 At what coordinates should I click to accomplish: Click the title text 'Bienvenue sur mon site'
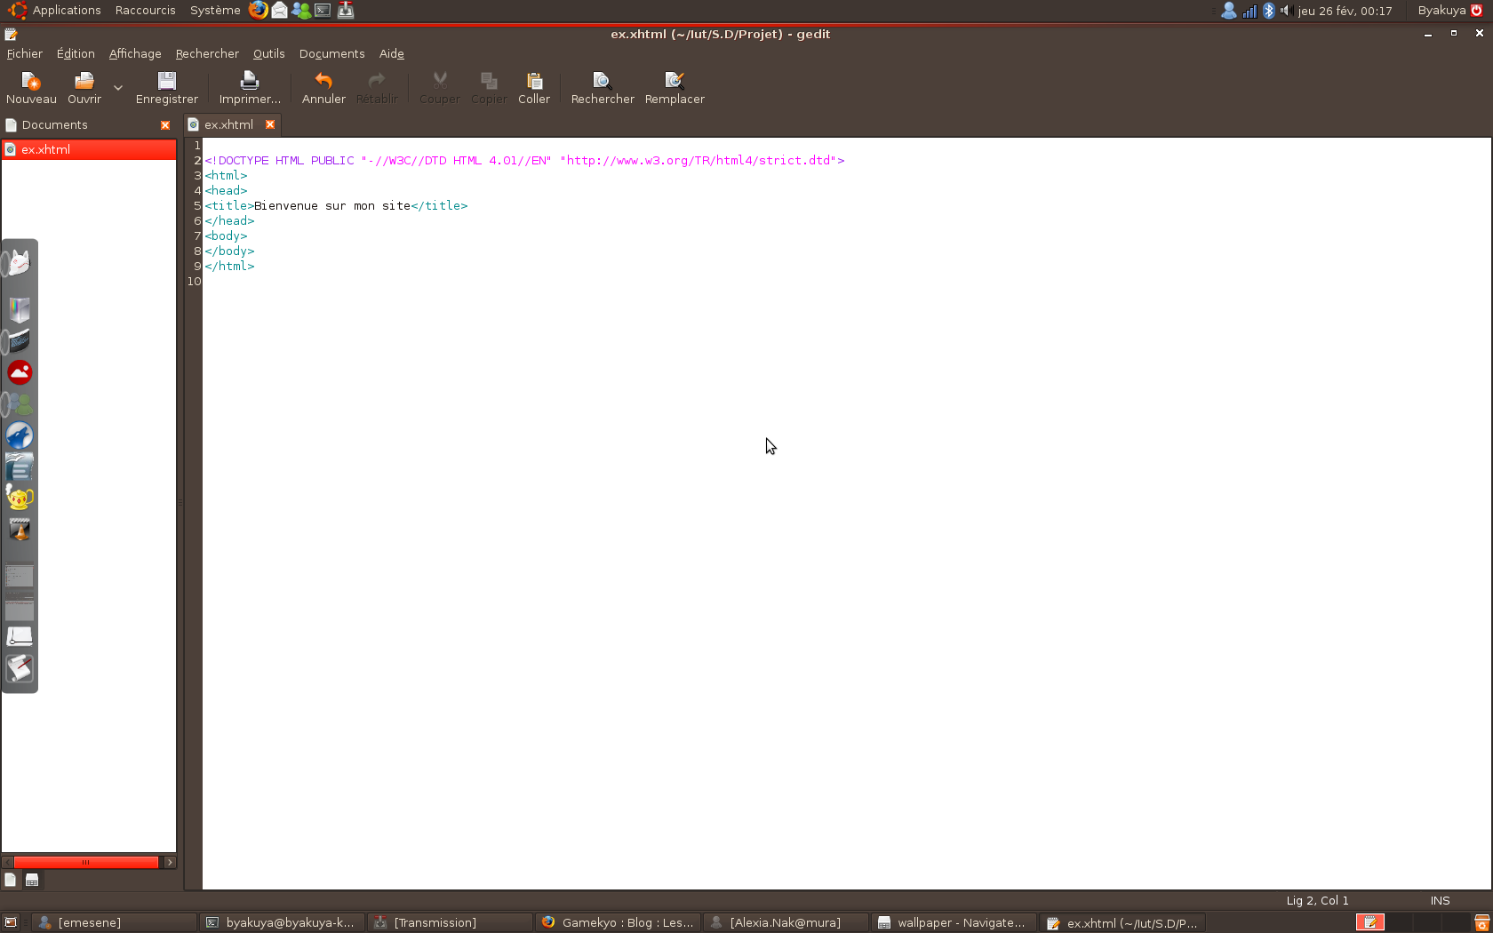click(x=332, y=206)
